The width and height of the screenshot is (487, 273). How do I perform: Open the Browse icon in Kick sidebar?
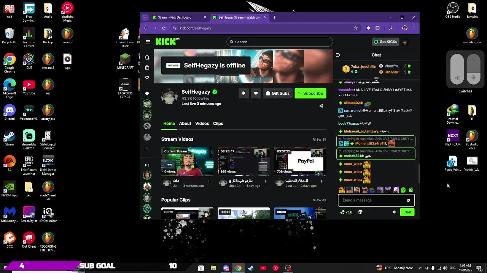click(x=147, y=67)
